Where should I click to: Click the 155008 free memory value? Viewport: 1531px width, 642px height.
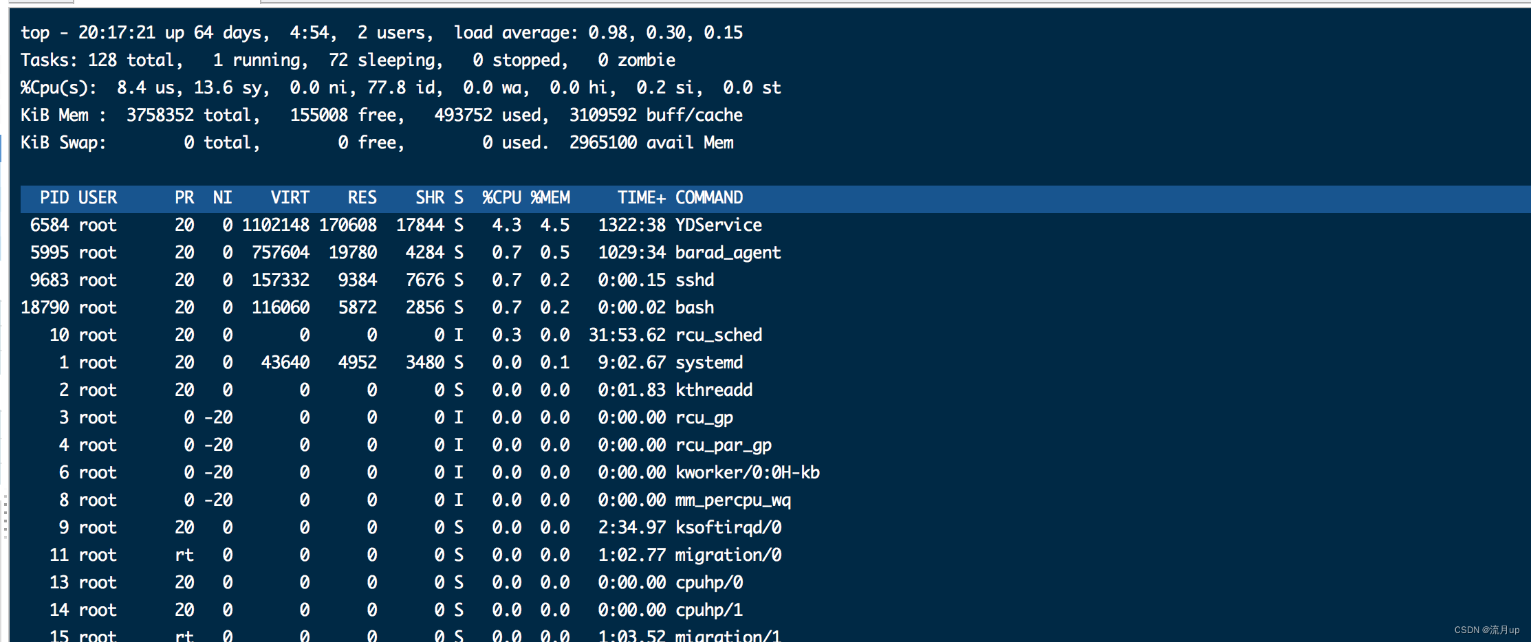[319, 115]
